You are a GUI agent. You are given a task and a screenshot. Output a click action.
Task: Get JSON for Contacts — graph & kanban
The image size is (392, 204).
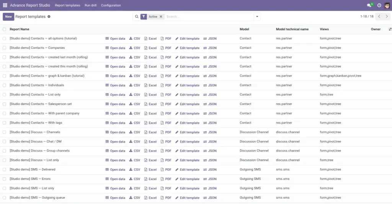210,76
